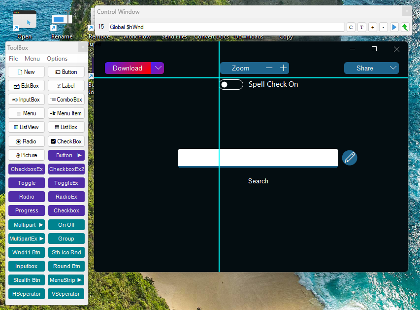The height and width of the screenshot is (310, 420).
Task: Click the Open desktop shortcut icon
Action: [25, 21]
